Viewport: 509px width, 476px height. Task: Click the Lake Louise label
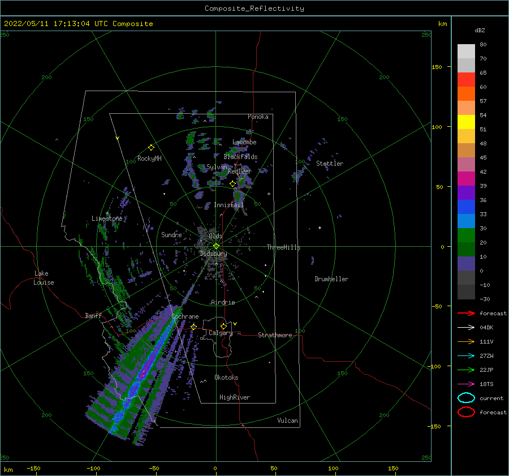point(44,278)
